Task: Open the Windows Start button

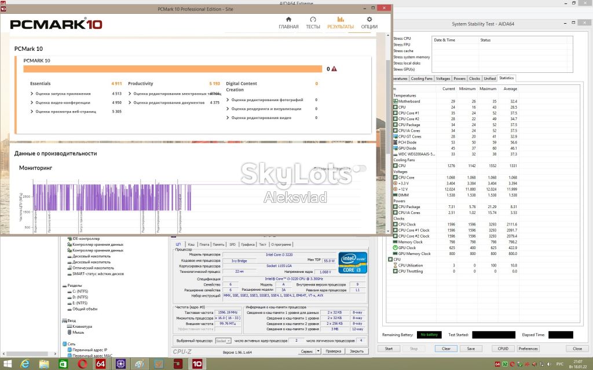Action: tap(7, 364)
